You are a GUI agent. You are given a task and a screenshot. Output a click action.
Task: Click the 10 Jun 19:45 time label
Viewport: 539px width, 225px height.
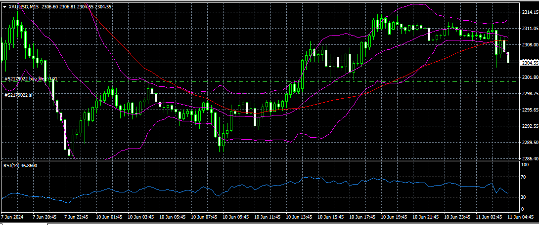point(395,217)
